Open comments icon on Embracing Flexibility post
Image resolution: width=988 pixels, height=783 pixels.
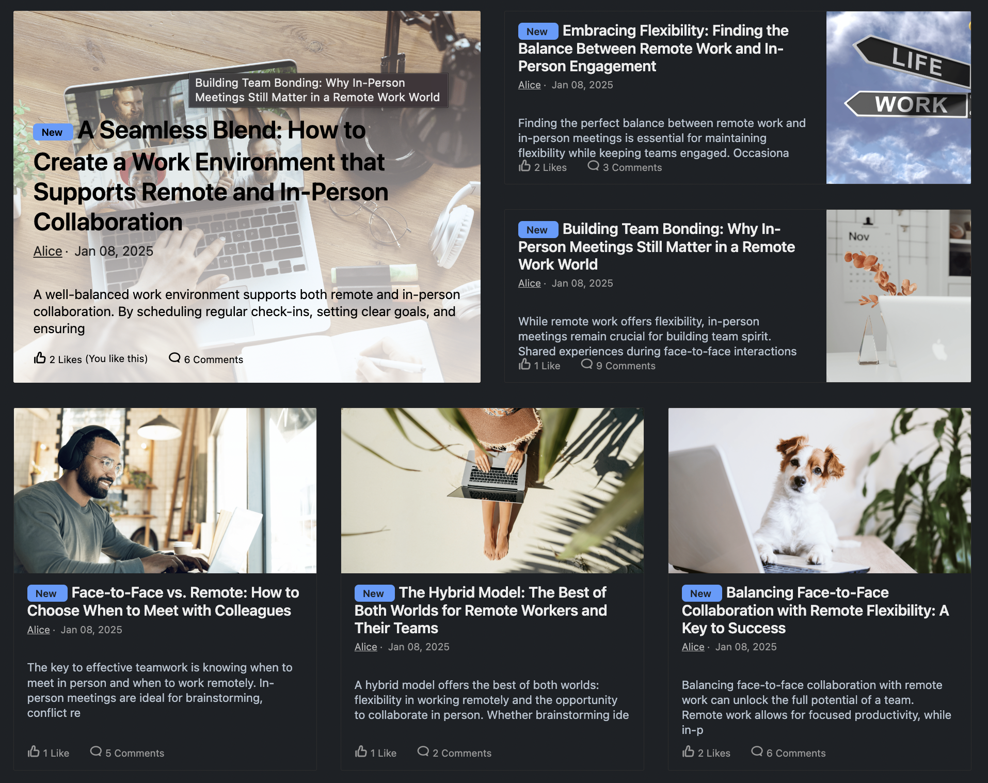pyautogui.click(x=594, y=166)
